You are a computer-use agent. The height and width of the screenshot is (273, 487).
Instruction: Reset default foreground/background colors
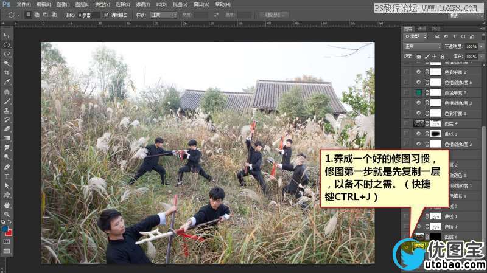pos(4,222)
